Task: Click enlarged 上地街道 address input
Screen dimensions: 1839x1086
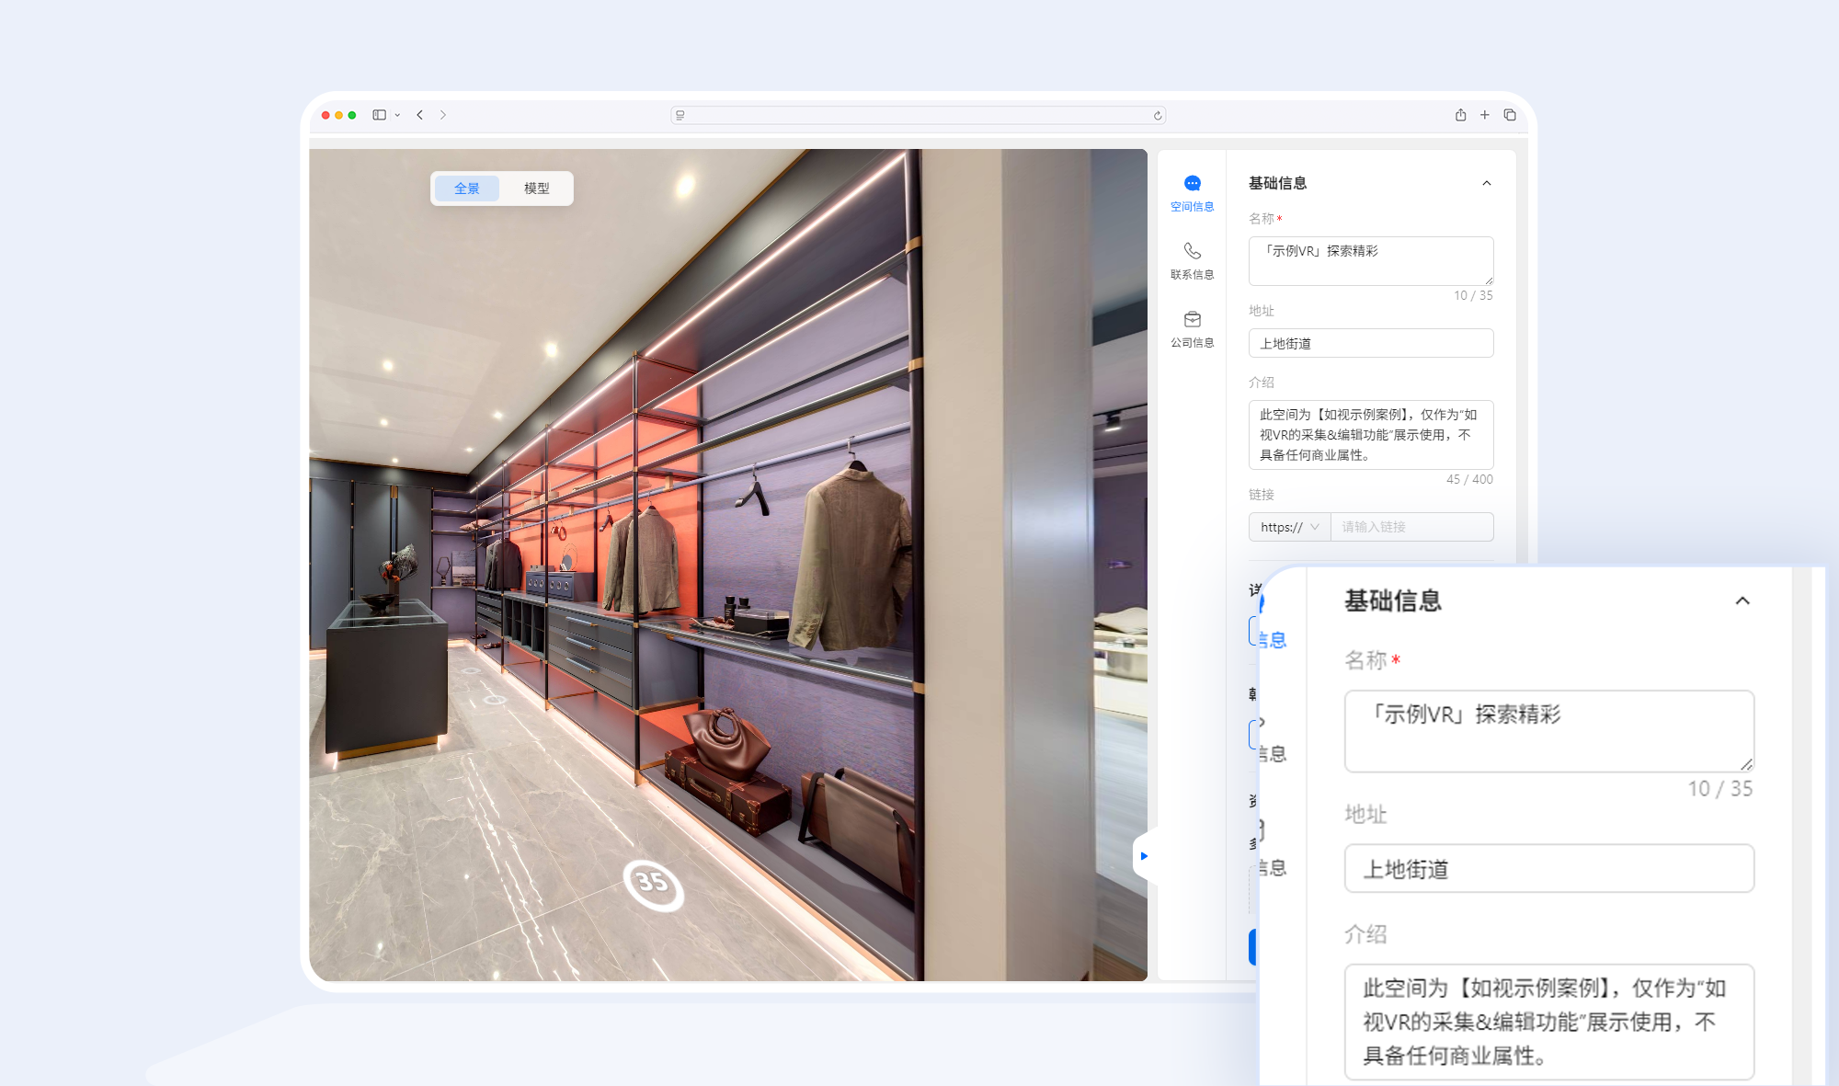Action: 1548,868
